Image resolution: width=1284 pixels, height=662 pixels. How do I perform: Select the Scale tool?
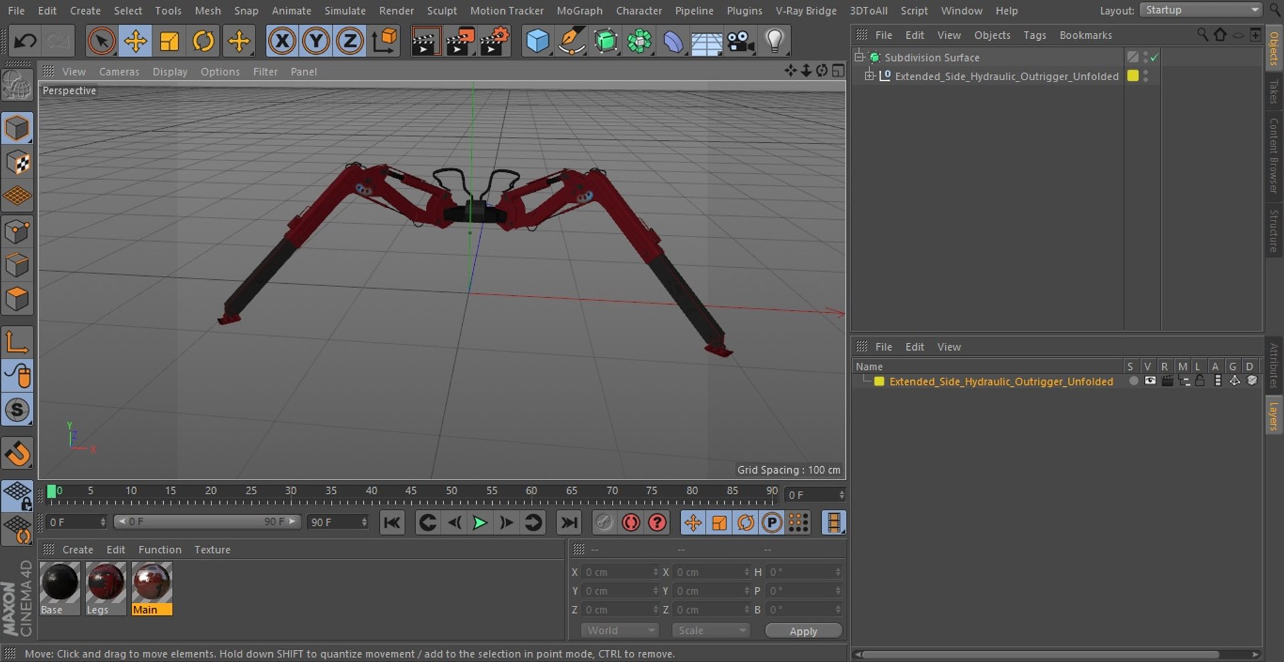coord(169,41)
